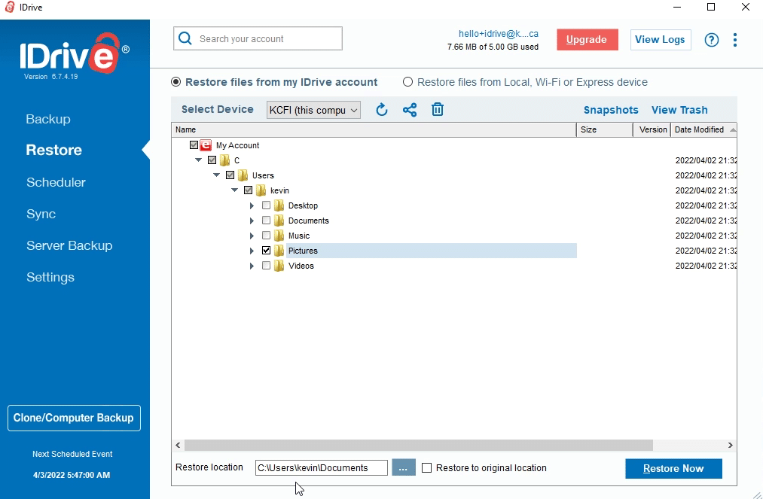Click the browse ellipsis button for restore location
Viewport: 763px width, 499px height.
(x=404, y=467)
